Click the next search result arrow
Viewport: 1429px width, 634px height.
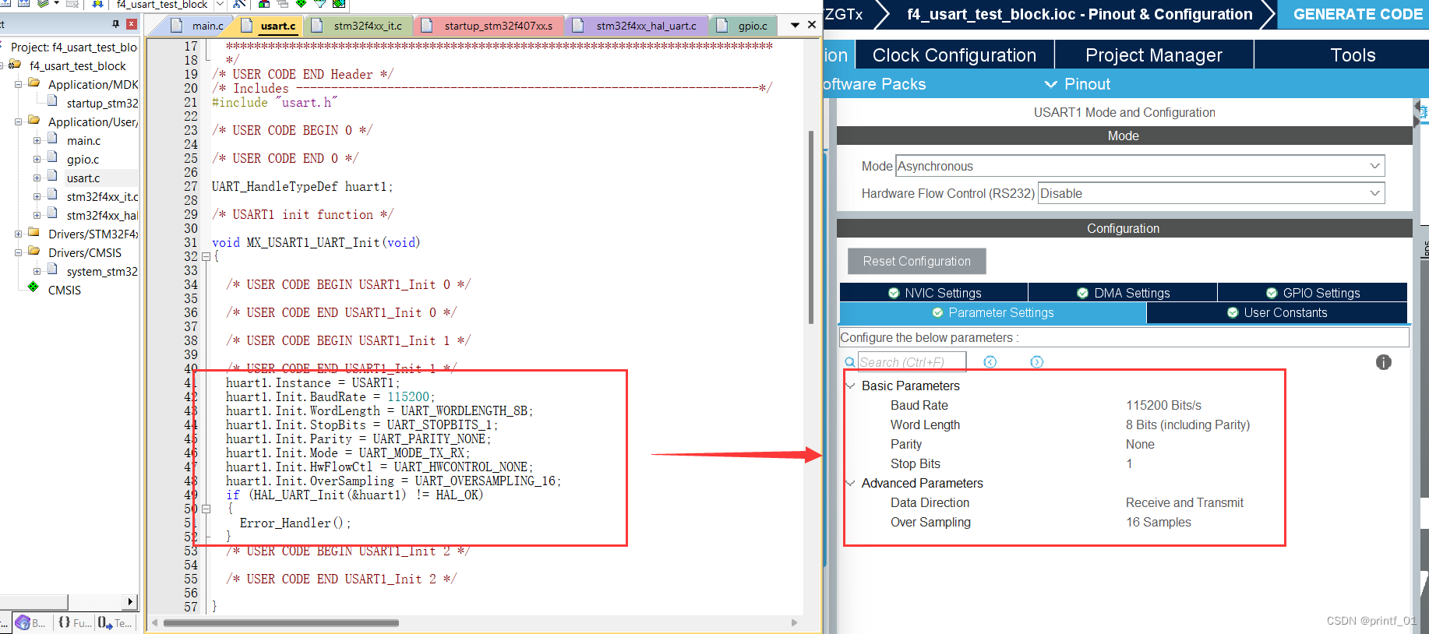point(1036,362)
